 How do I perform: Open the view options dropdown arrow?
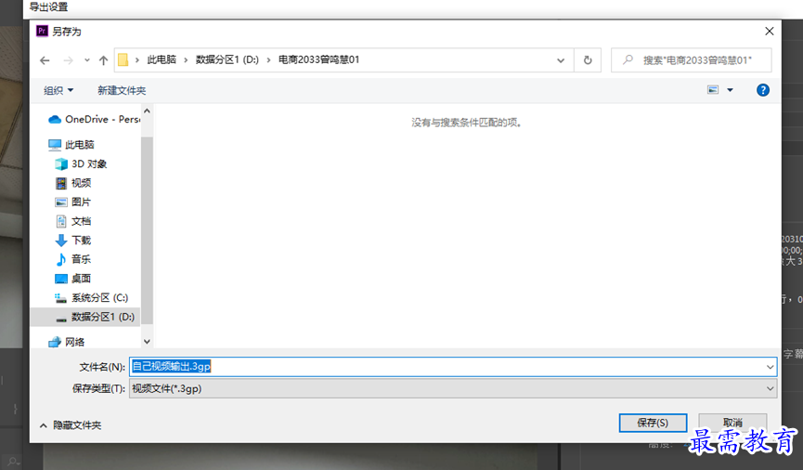coord(731,90)
